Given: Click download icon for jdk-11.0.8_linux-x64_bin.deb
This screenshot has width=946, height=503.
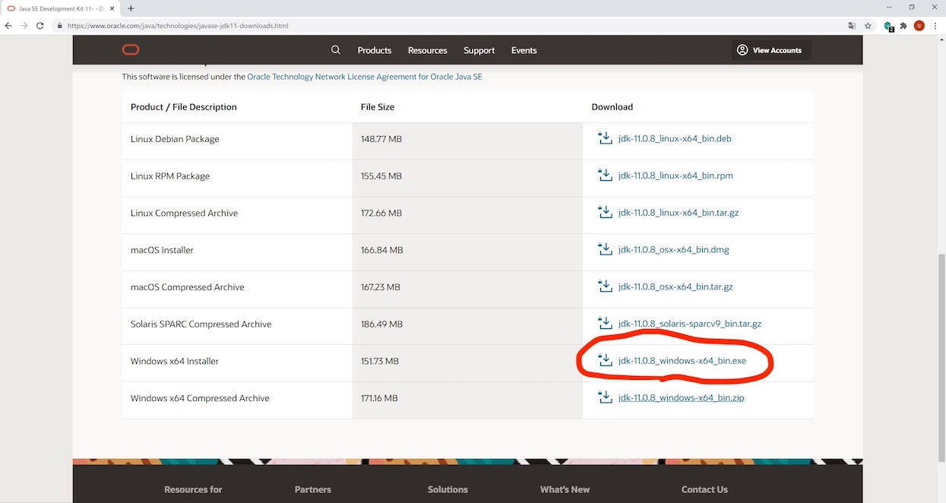Looking at the screenshot, I should (605, 138).
